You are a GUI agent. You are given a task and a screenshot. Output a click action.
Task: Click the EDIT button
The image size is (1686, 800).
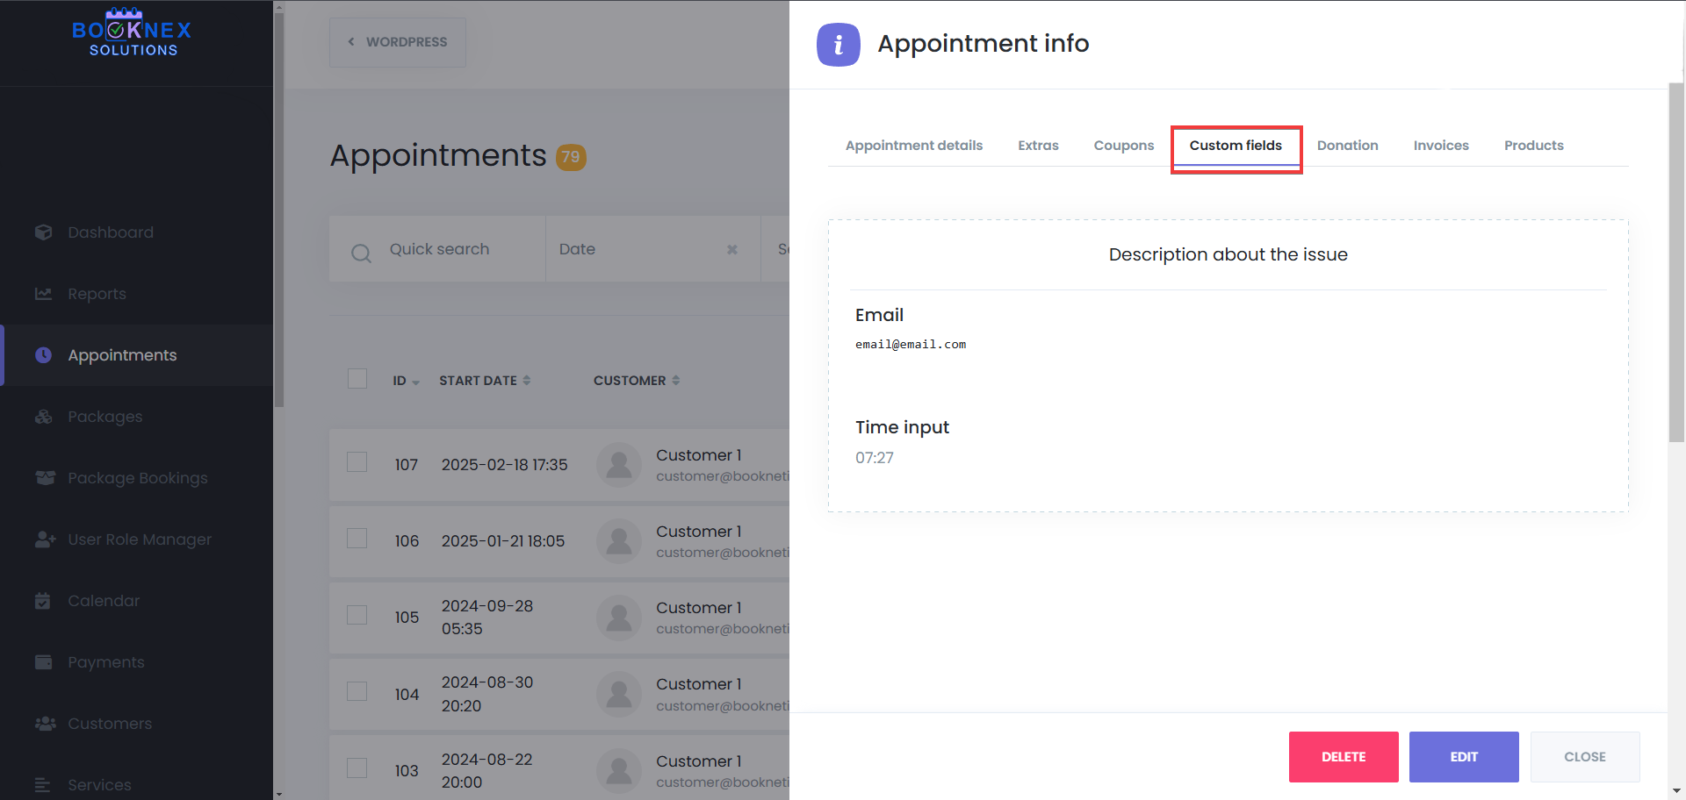pos(1462,756)
